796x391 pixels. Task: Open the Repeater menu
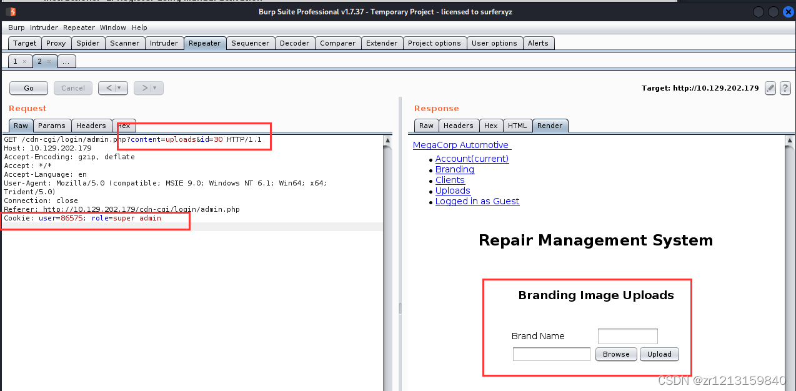coord(79,27)
